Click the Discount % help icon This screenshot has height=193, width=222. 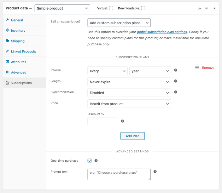tap(122, 121)
